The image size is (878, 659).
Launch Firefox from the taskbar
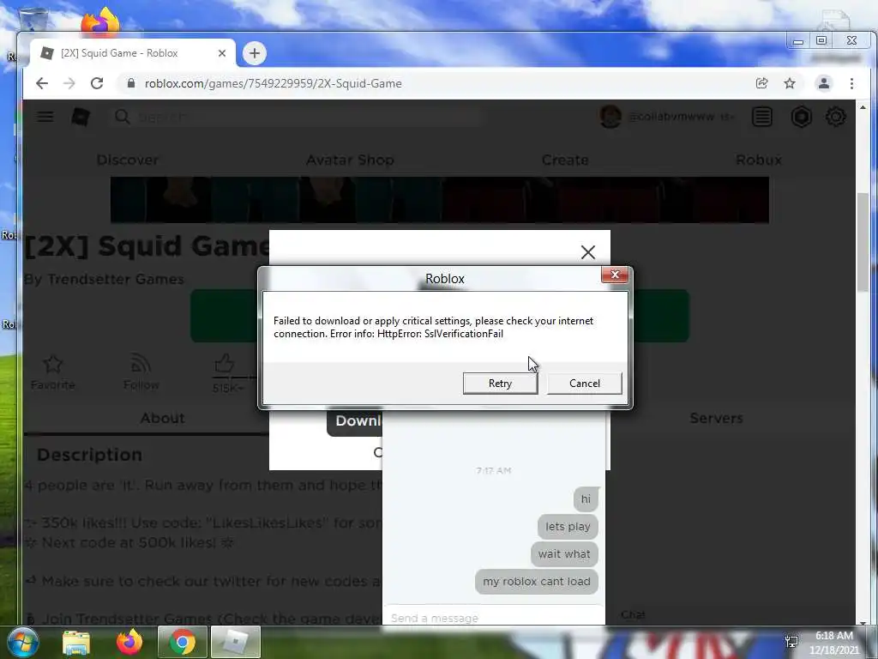coord(129,642)
